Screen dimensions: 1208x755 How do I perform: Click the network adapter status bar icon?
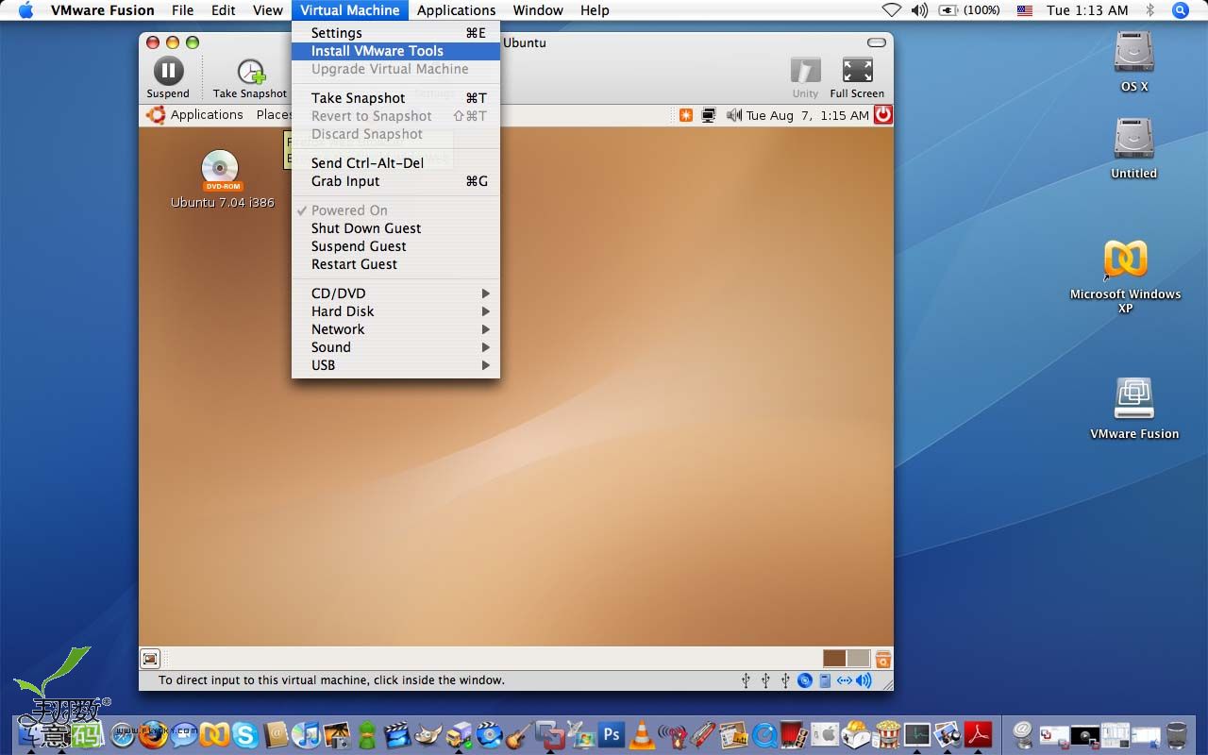click(x=845, y=680)
